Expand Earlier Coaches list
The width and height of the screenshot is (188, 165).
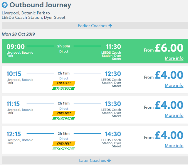(95, 26)
